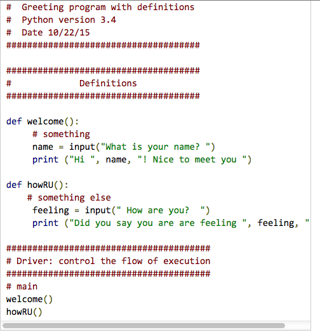The width and height of the screenshot is (320, 332).
Task: Click the print line containing 'Nice to meet you'
Action: (142, 159)
